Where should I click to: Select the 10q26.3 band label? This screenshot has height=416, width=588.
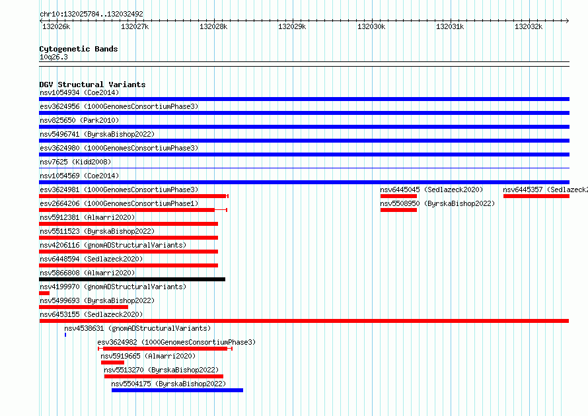pos(54,57)
